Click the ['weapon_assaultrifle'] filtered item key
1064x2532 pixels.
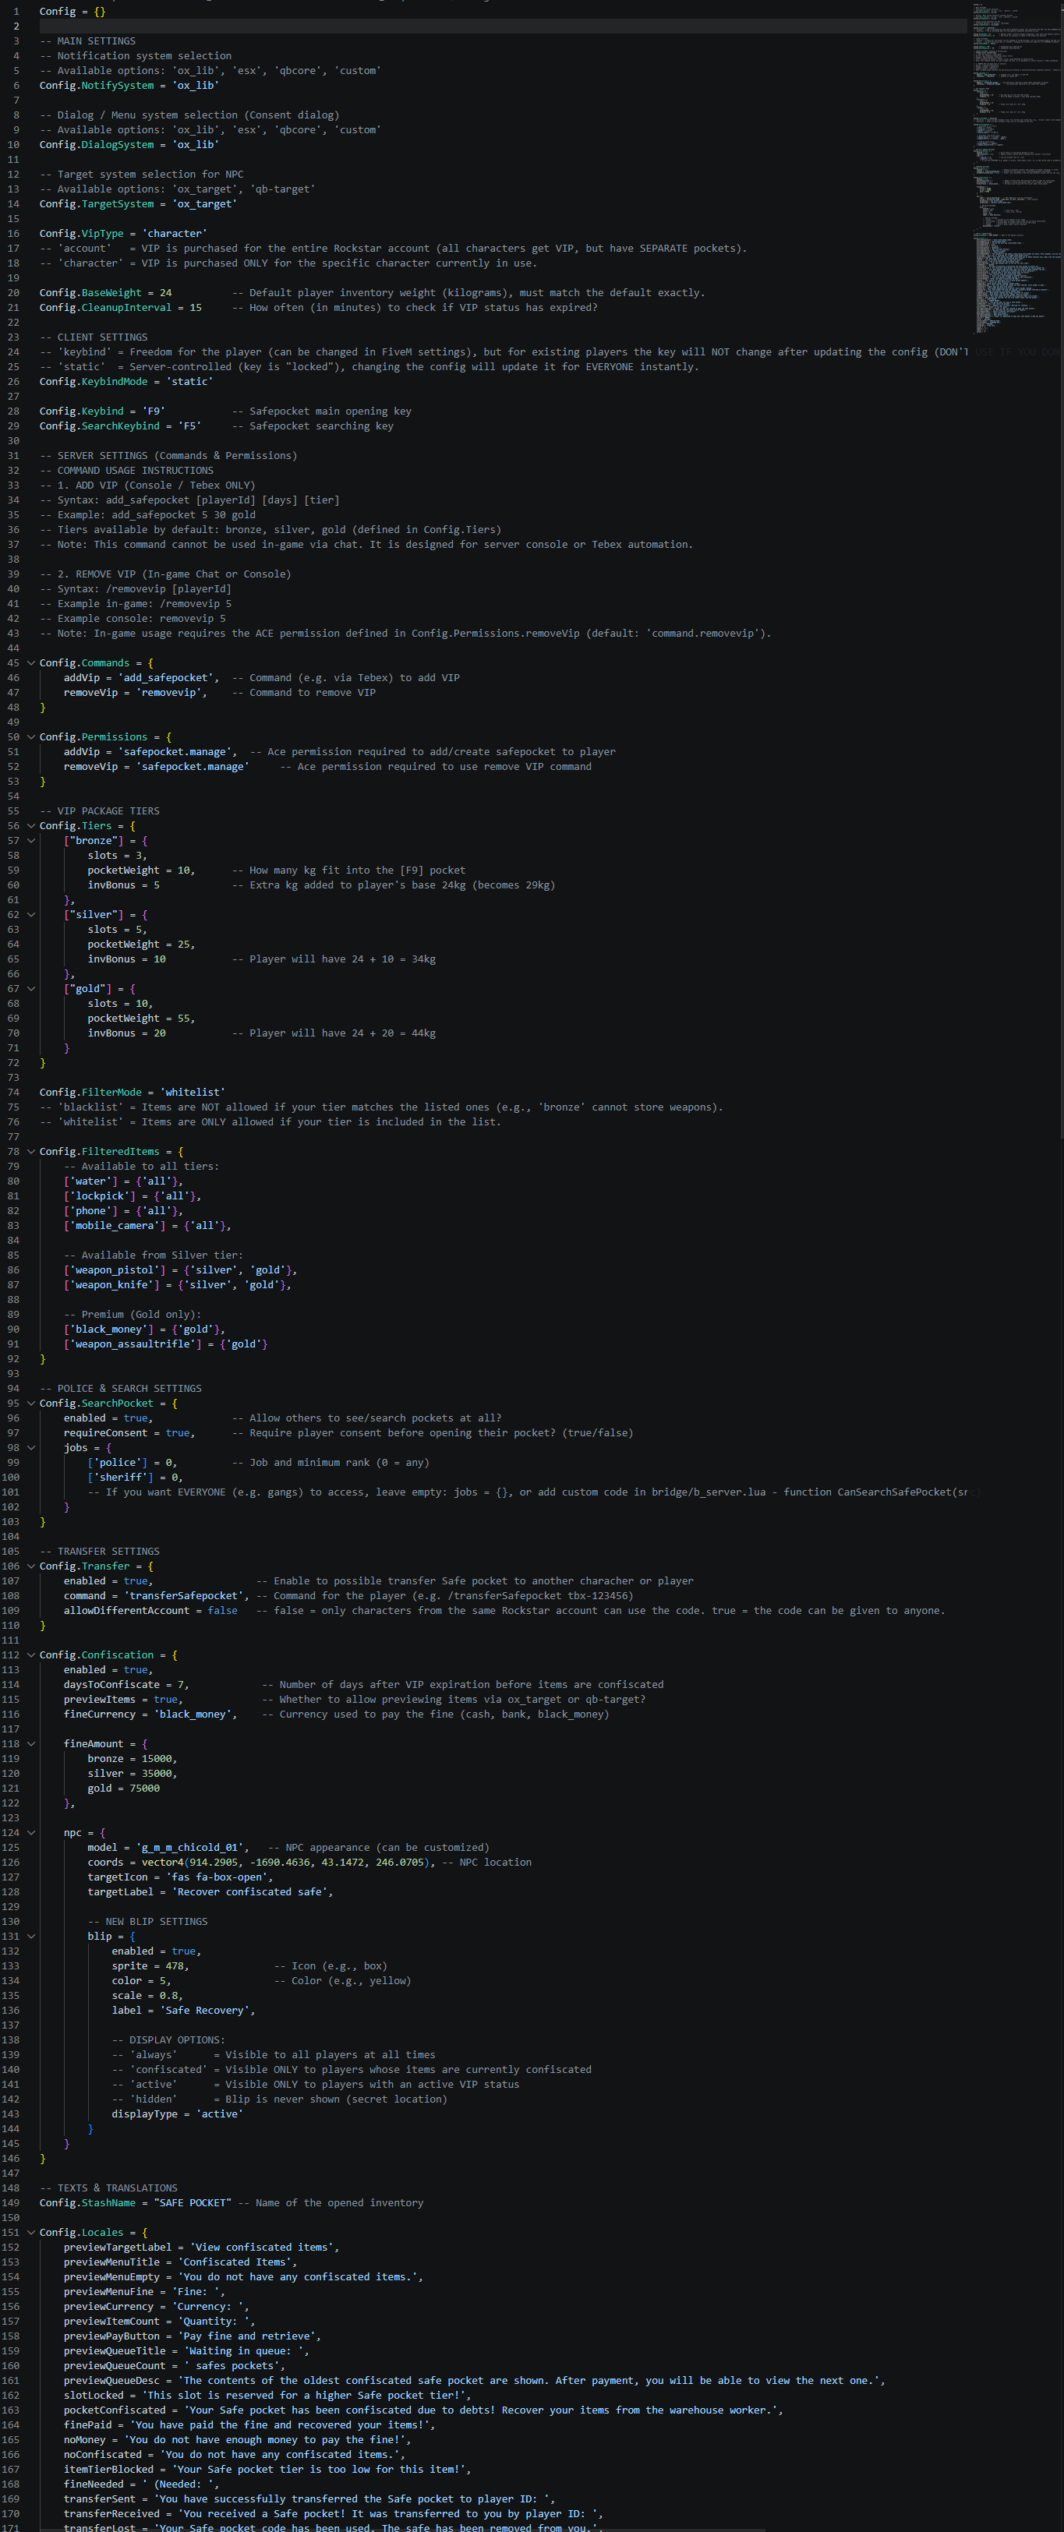pos(133,1344)
